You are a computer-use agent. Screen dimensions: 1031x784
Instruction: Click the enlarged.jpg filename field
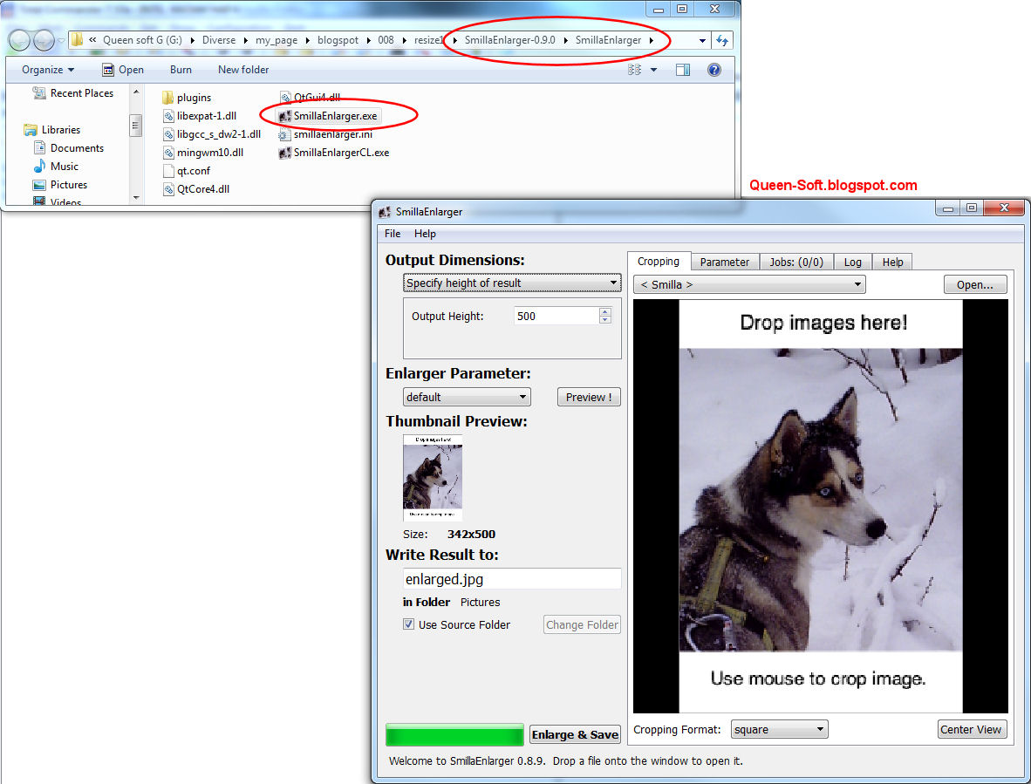pyautogui.click(x=511, y=579)
